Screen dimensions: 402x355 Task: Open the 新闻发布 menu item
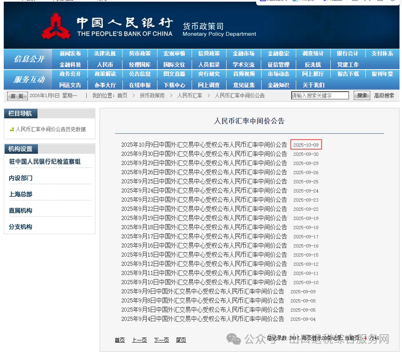click(69, 54)
